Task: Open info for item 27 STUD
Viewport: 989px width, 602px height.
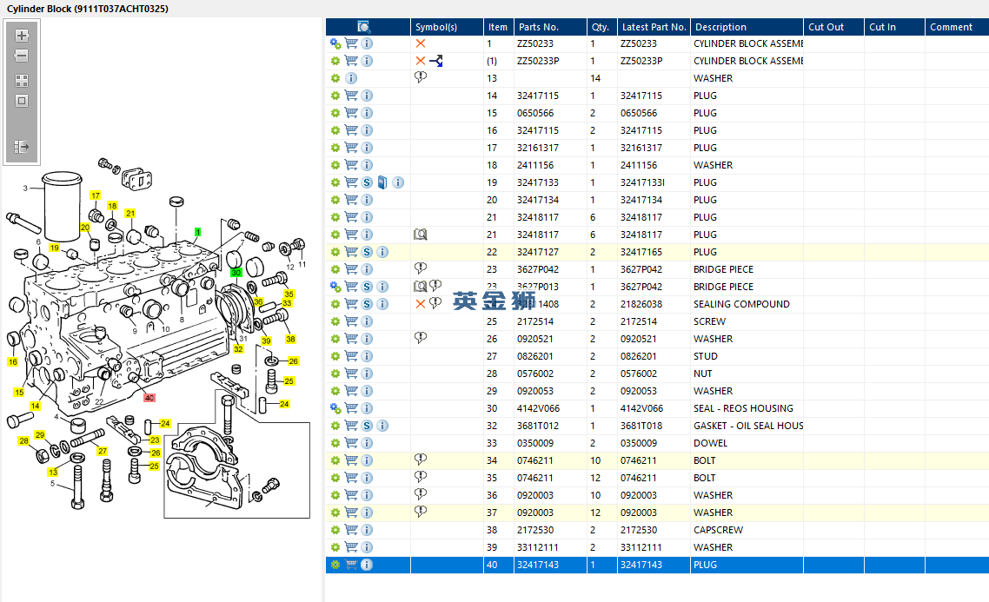Action: click(367, 356)
